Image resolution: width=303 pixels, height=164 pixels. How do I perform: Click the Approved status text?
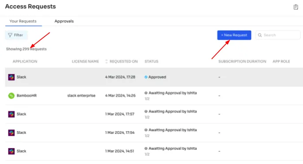[x=157, y=77]
